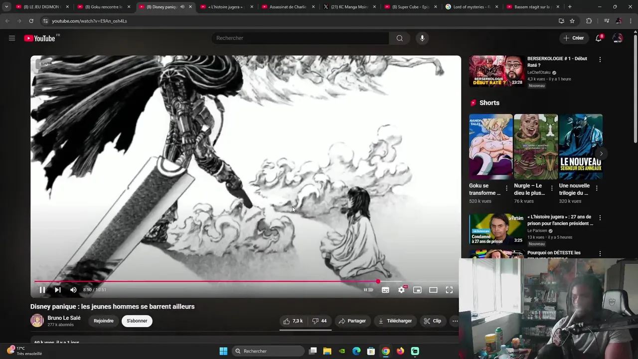638x359 pixels.
Task: Open options for Une nouvelle trilogie short
Action: 597,188
